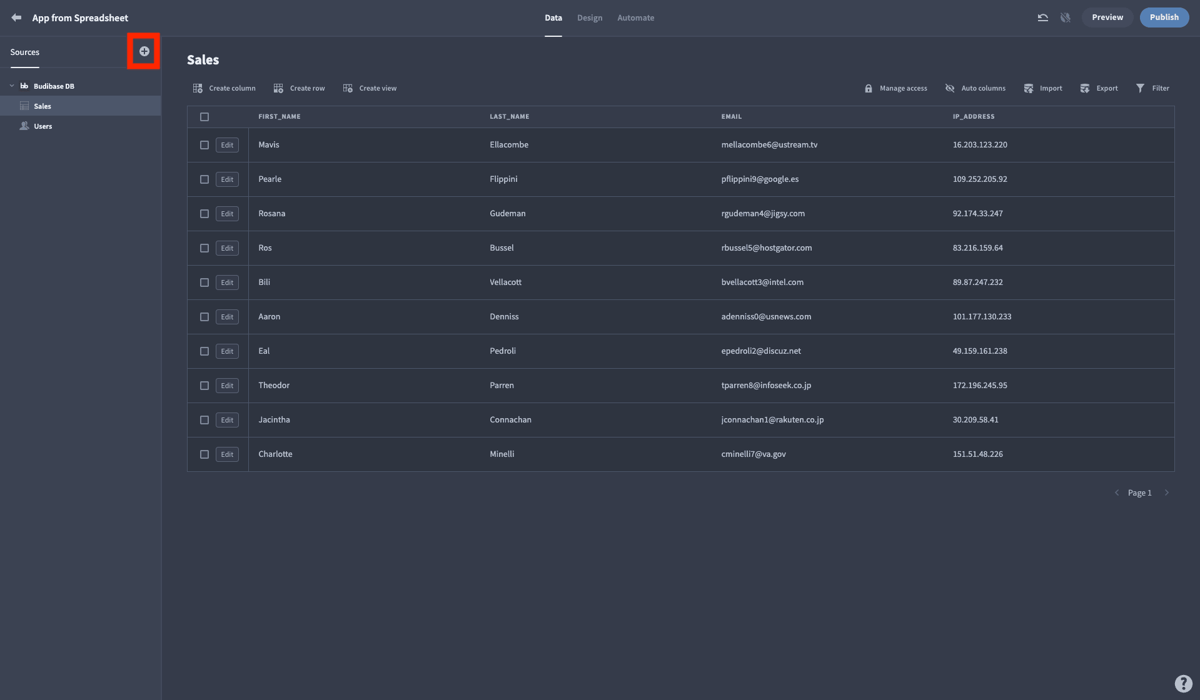
Task: Click the rocket icon beside Preview
Action: point(1065,17)
